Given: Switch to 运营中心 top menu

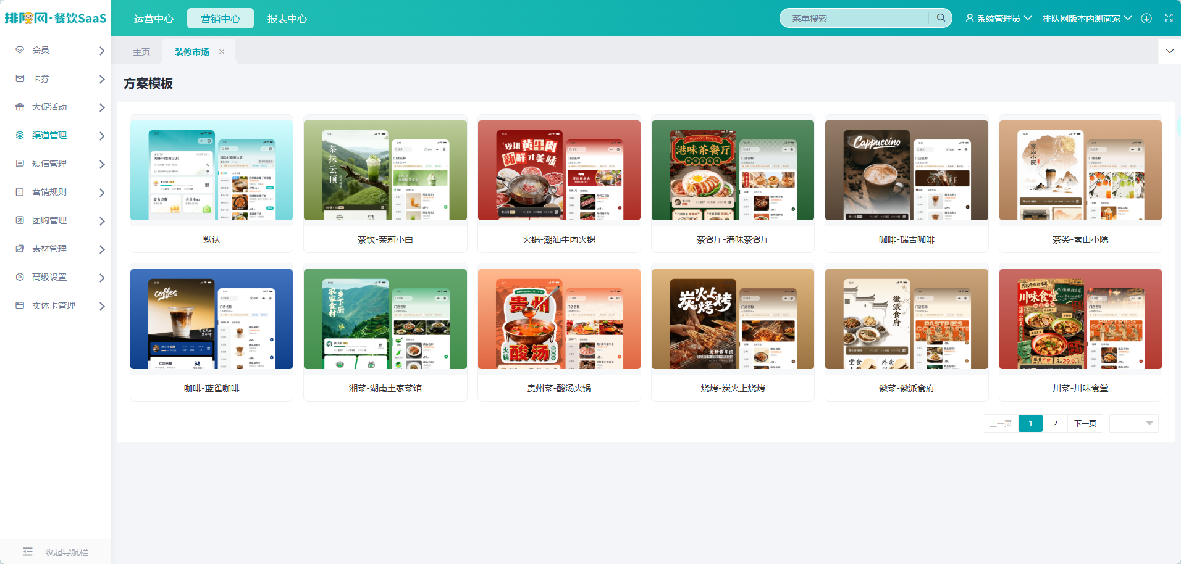Looking at the screenshot, I should coord(154,19).
